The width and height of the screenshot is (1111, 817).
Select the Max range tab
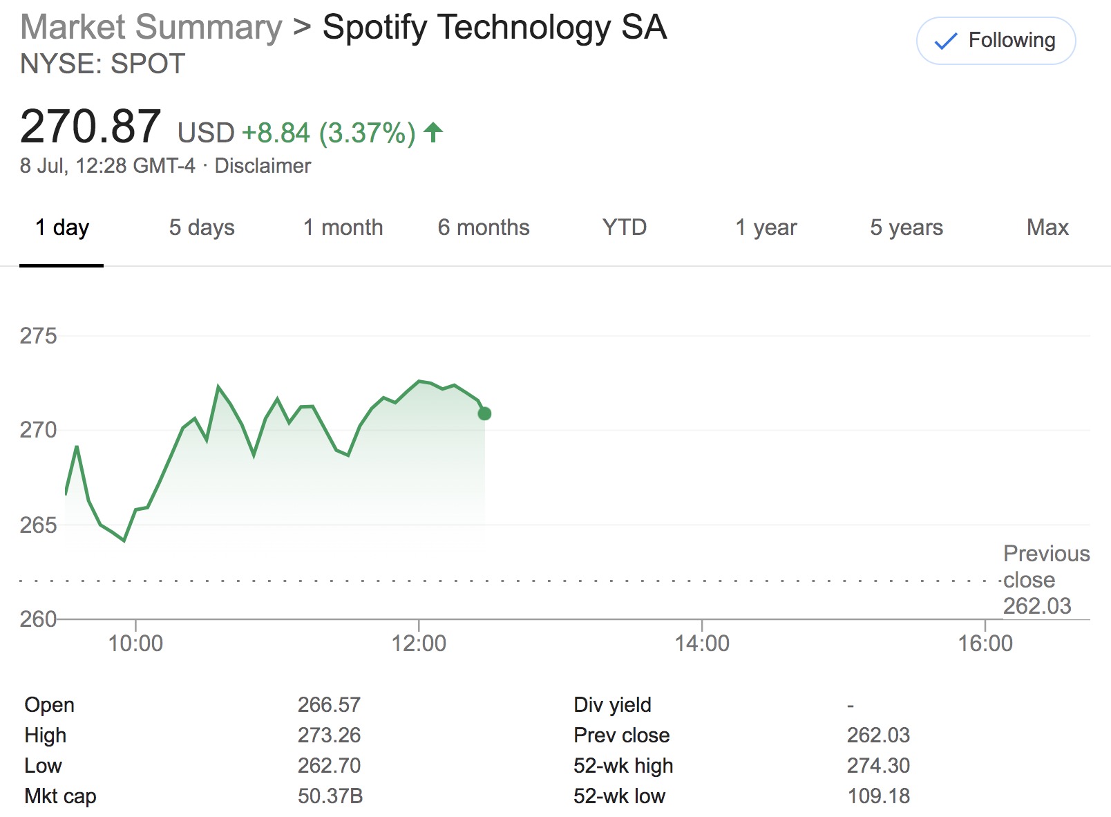pos(1047,227)
